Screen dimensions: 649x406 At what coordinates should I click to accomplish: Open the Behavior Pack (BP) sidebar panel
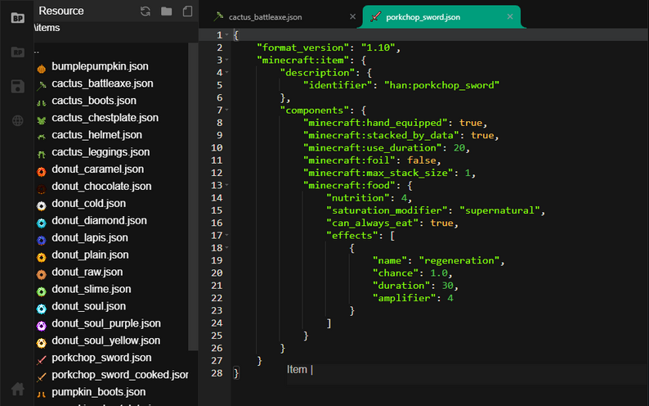[17, 17]
